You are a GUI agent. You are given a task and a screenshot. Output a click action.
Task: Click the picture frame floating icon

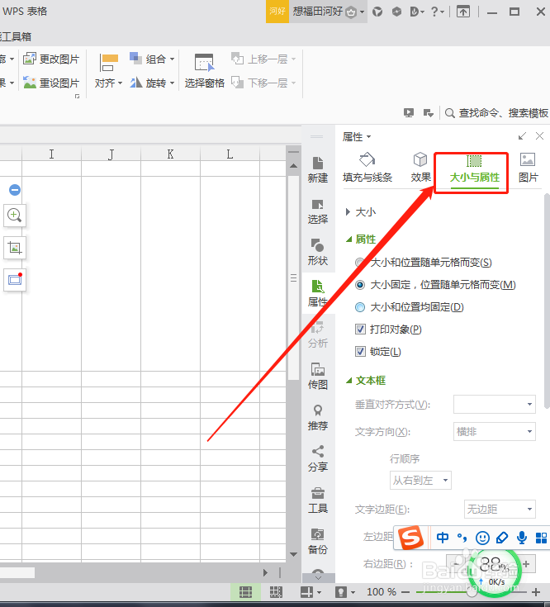tap(15, 279)
